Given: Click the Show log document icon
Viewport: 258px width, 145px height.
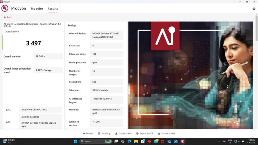Looking at the screenshot, I should pyautogui.click(x=99, y=133).
